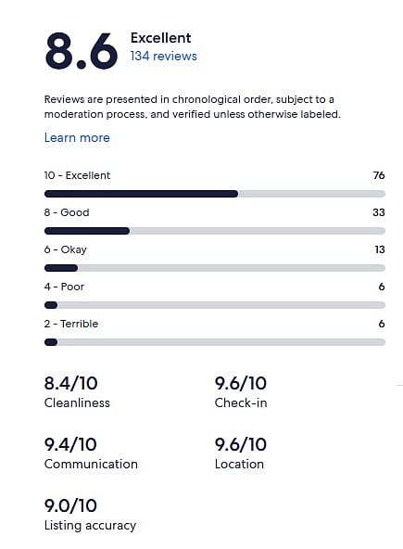The image size is (403, 549).
Task: Click the Learn more link
Action: [77, 137]
